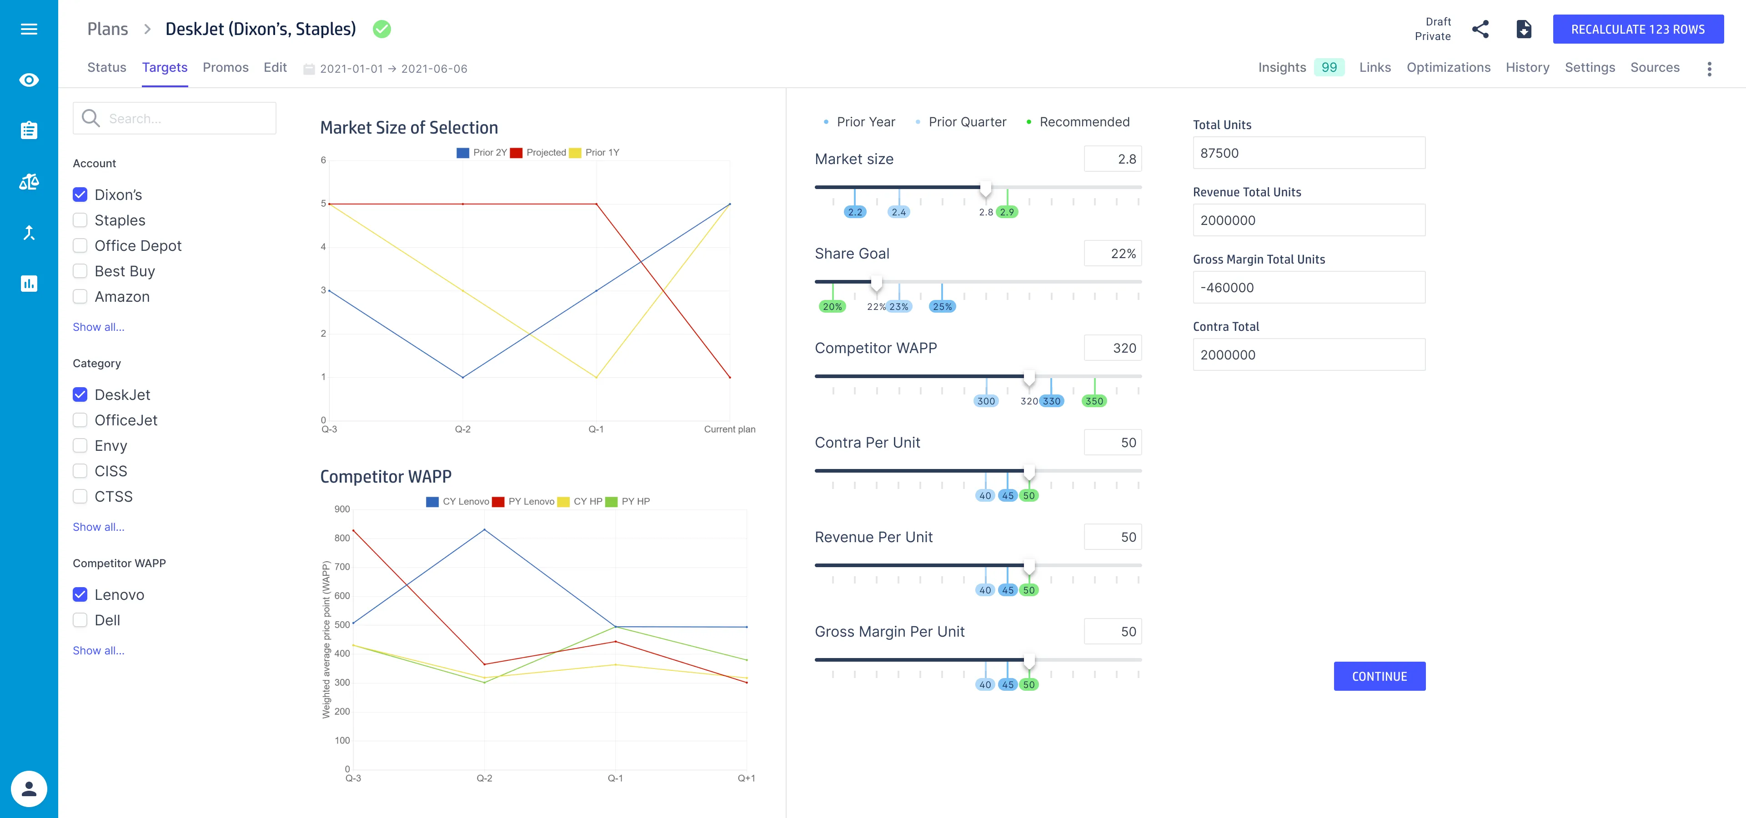Uncheck the DeskJet category checkbox
The height and width of the screenshot is (818, 1746).
80,395
